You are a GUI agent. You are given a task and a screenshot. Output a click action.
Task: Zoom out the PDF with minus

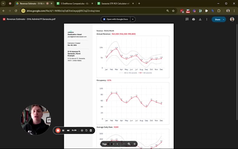pos(124,144)
